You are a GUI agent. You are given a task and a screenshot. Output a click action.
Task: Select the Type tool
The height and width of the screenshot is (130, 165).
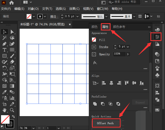[5, 50]
